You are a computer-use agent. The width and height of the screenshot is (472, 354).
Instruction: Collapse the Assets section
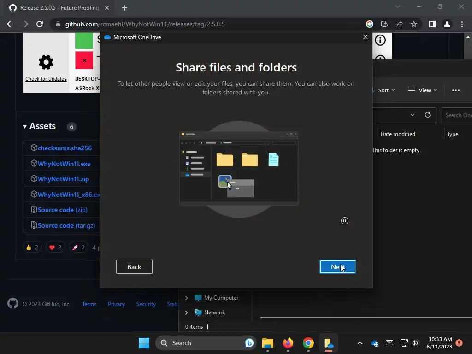pyautogui.click(x=39, y=126)
